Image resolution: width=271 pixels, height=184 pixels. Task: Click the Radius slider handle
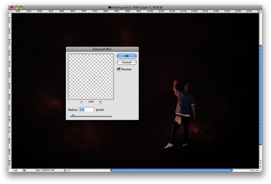(x=73, y=115)
